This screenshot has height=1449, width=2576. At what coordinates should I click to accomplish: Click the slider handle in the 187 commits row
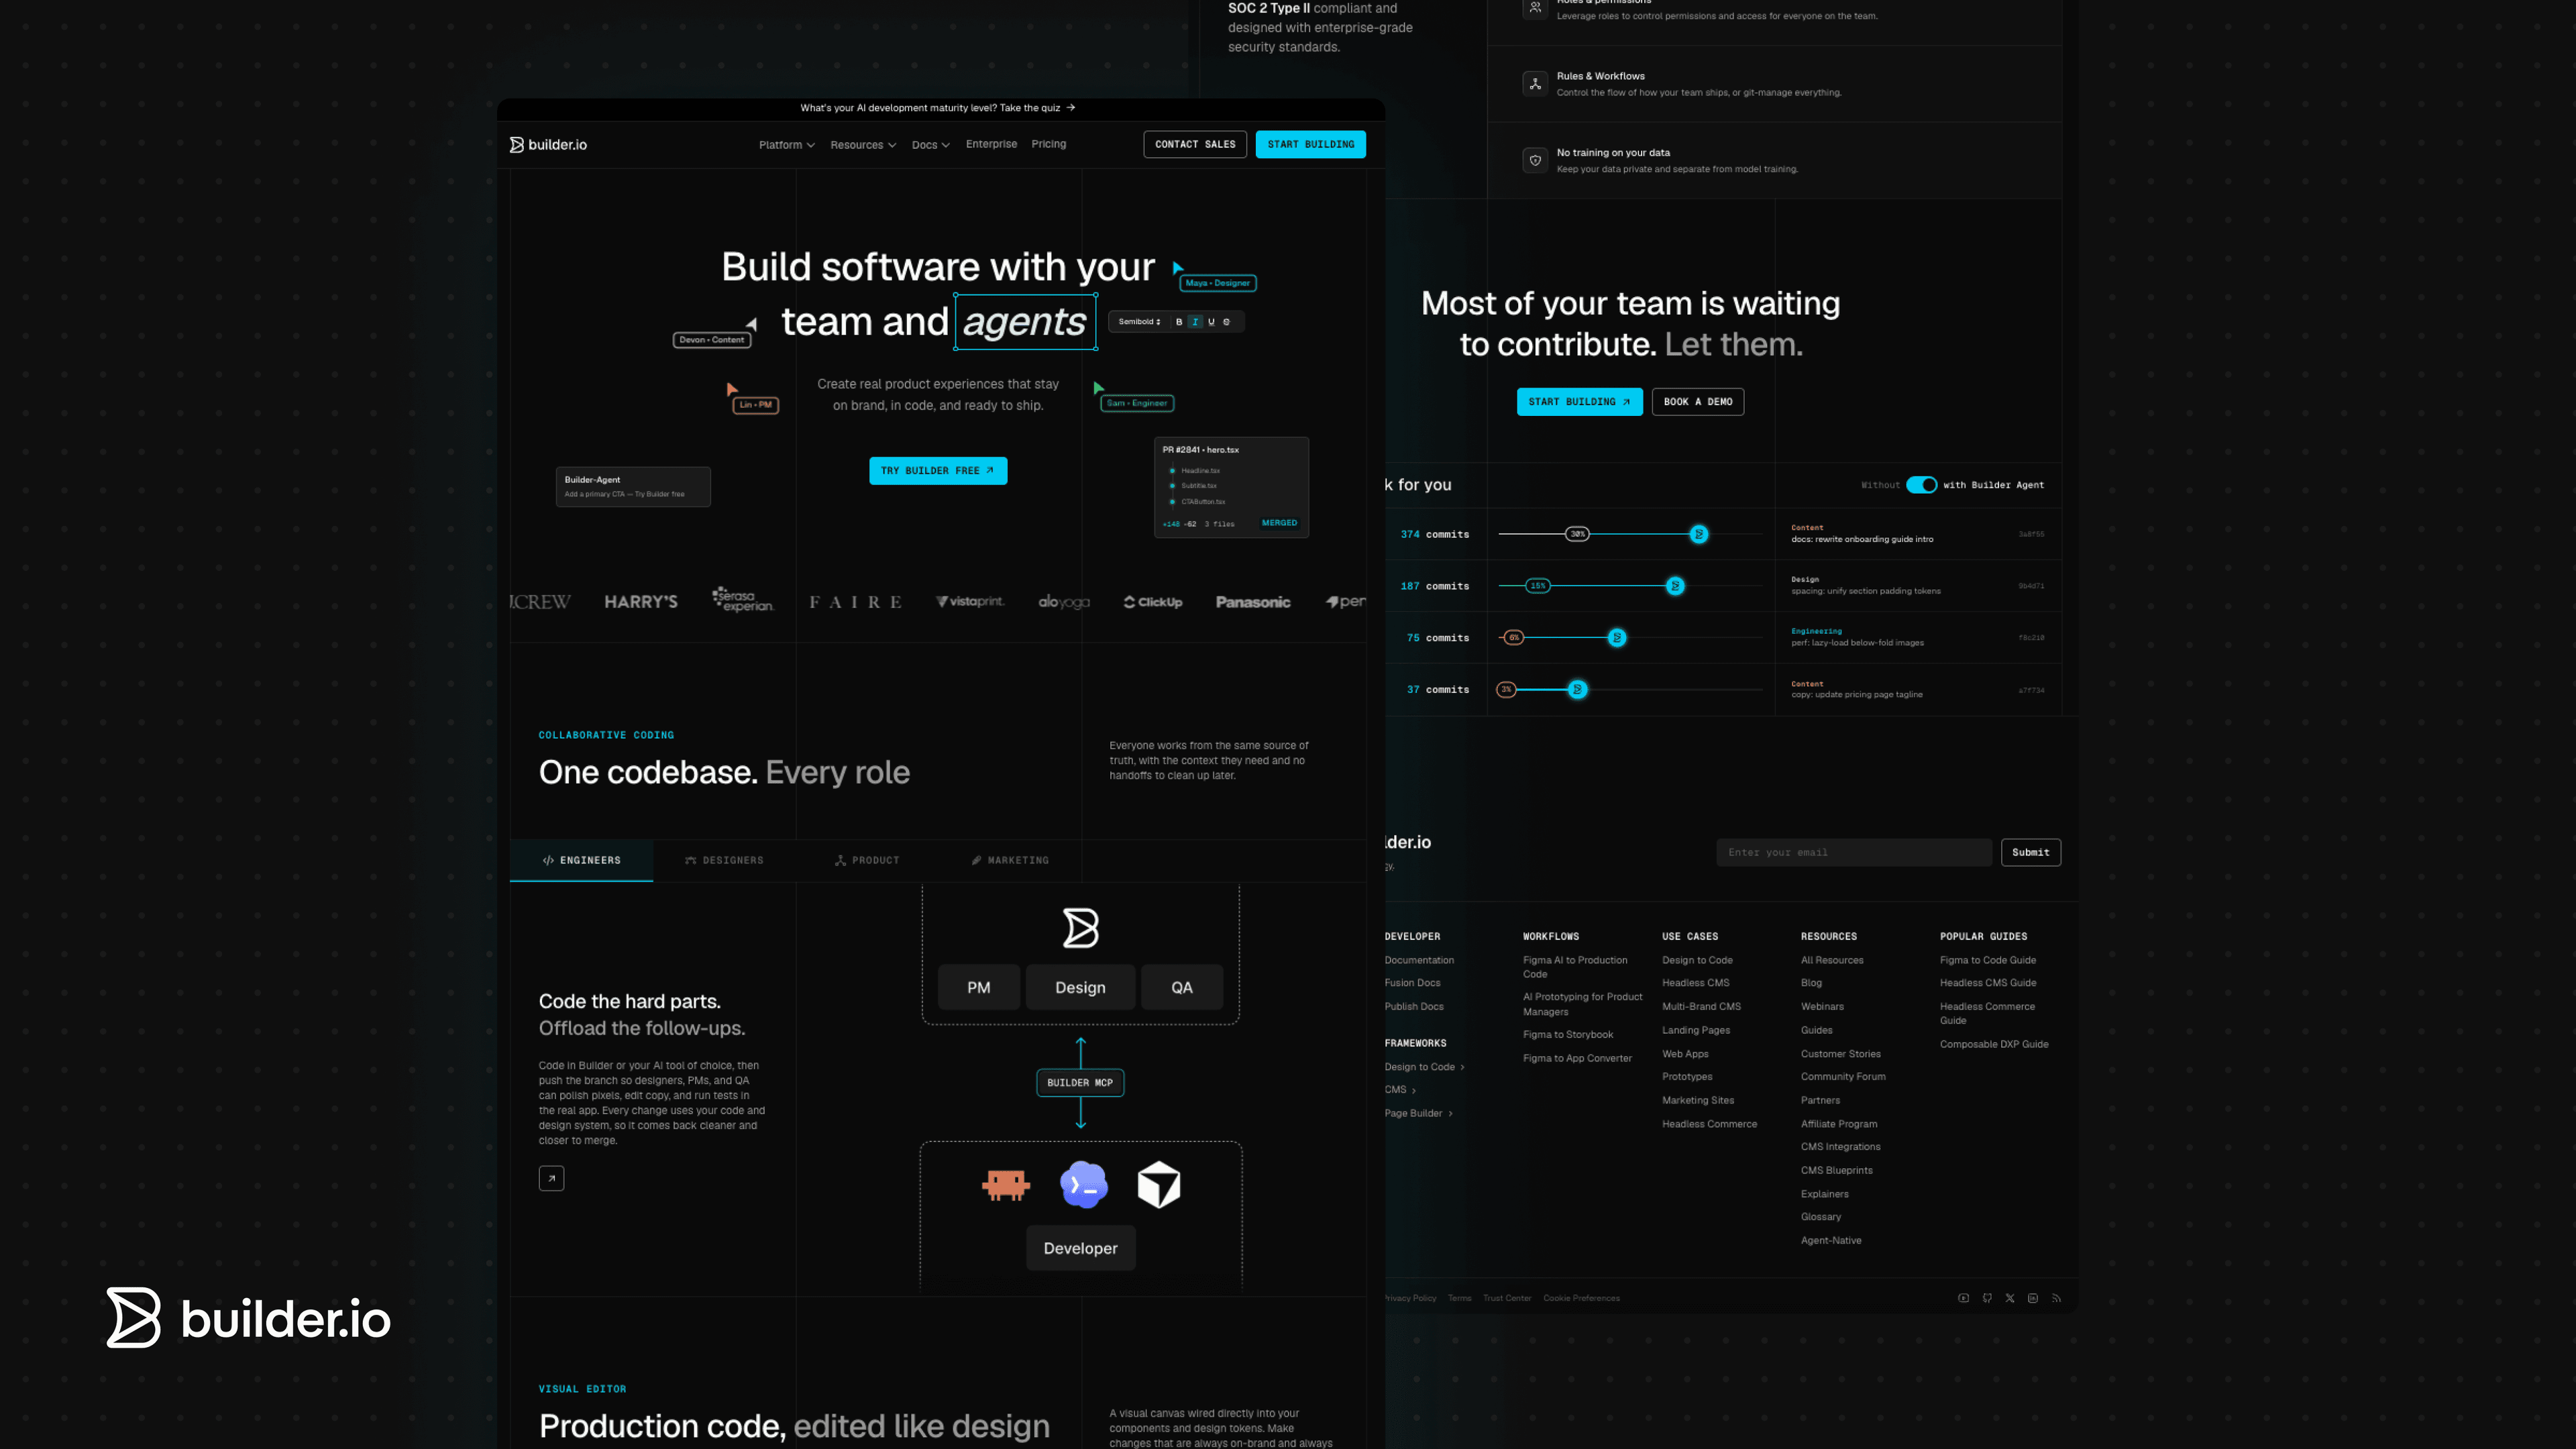(1675, 586)
